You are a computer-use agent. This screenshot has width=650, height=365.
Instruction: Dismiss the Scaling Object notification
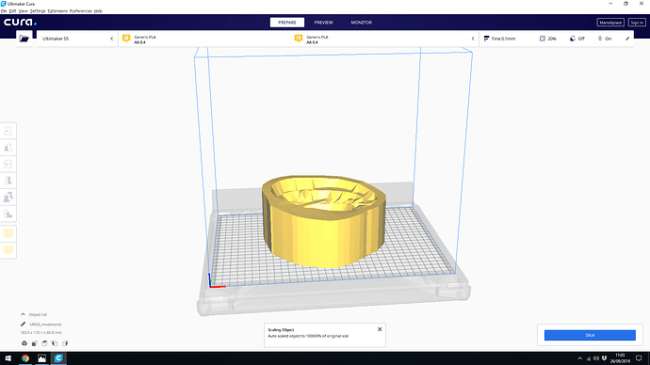coord(380,329)
